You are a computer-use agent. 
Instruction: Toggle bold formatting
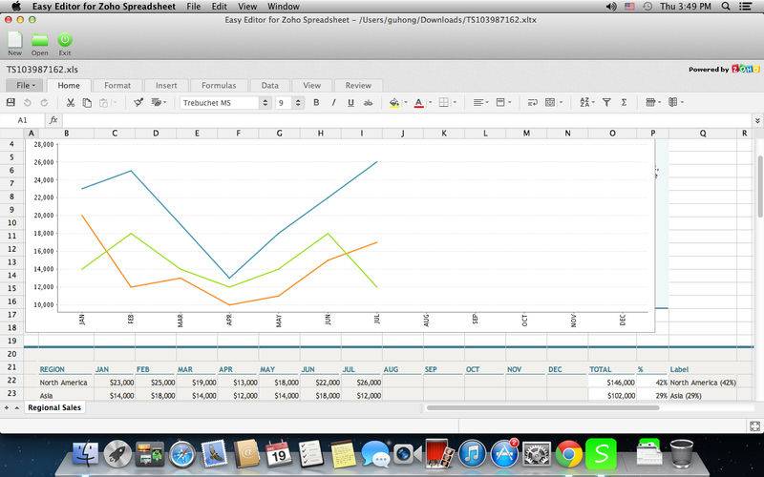click(x=316, y=102)
